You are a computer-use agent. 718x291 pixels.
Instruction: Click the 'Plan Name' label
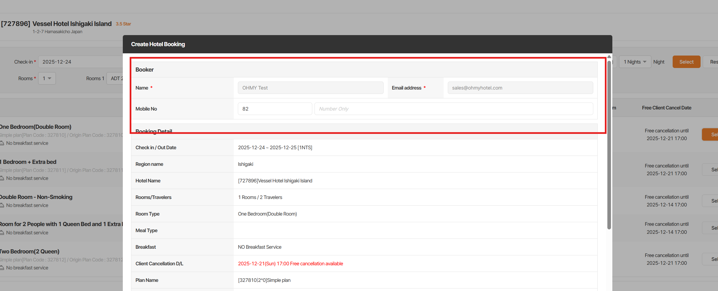click(x=147, y=280)
